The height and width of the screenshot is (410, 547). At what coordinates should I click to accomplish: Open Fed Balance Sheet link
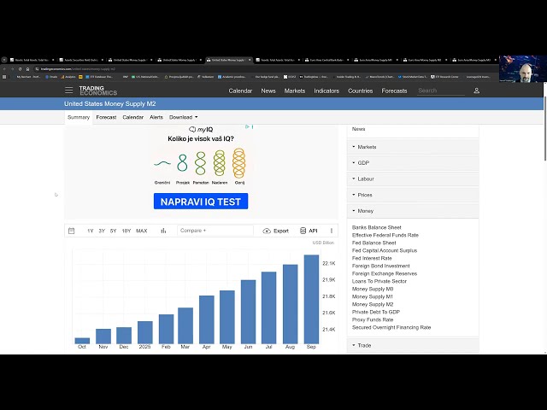[x=374, y=243]
